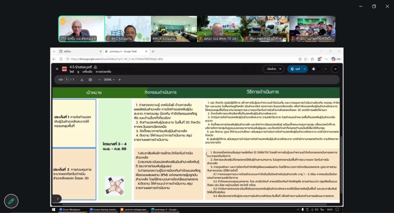Open the tab search chevron in browser

click(54, 52)
